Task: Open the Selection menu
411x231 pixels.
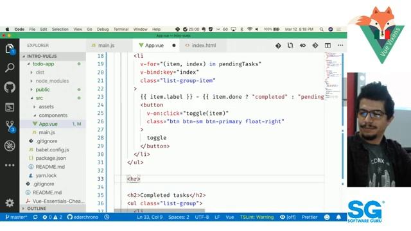Action: coord(60,29)
